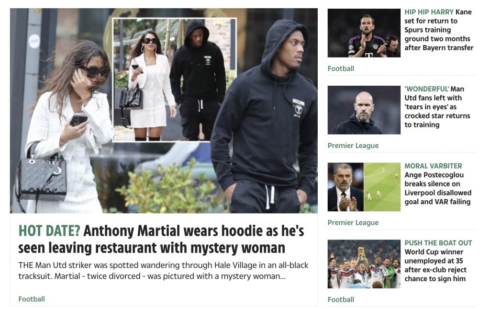Open the 'HIP HIP HARRY' Kane headline

[439, 30]
